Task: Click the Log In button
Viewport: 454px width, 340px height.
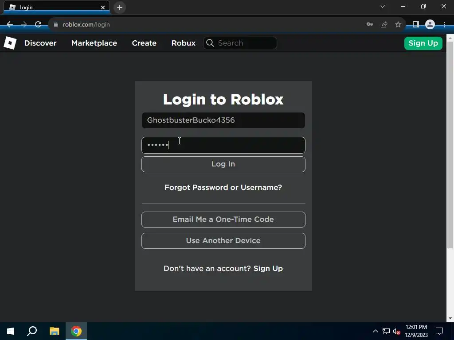Action: coord(223,164)
